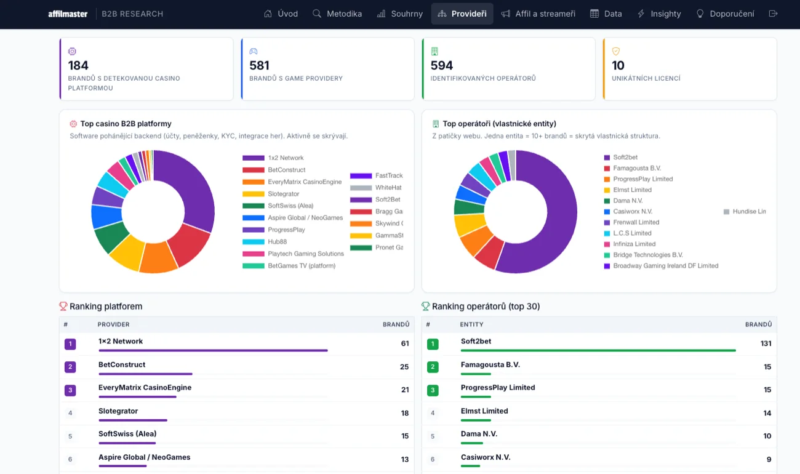Click the PROVIDER column header
The height and width of the screenshot is (474, 800).
tap(113, 324)
